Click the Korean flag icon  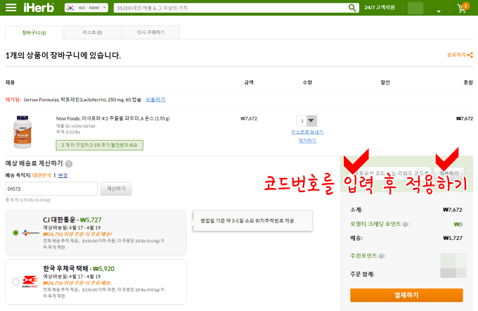click(x=70, y=8)
